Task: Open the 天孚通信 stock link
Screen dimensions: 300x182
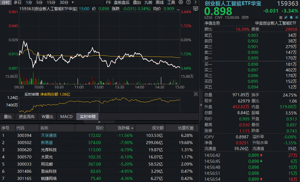Action: tap(49, 135)
